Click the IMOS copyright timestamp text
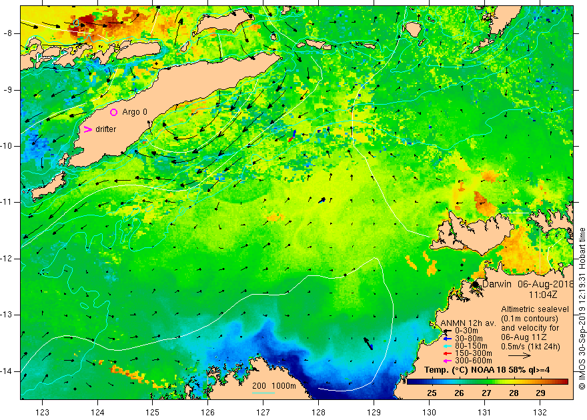Screen dimensions: 587x420 tap(582, 309)
